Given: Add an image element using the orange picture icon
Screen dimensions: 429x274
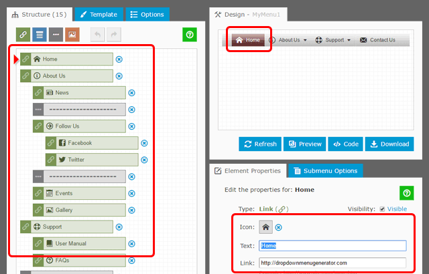Looking at the screenshot, I should [x=72, y=35].
